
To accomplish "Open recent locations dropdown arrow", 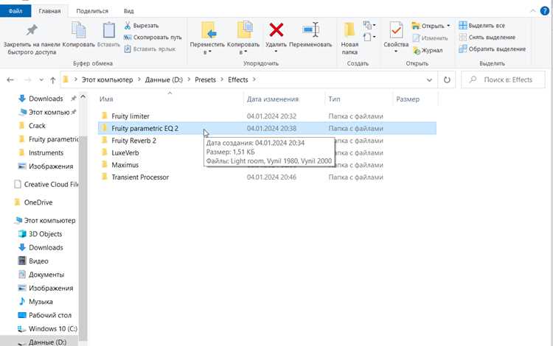I will [41, 80].
